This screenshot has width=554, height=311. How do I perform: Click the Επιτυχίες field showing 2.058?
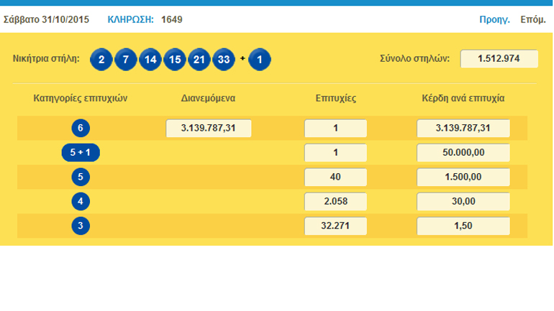[336, 202]
